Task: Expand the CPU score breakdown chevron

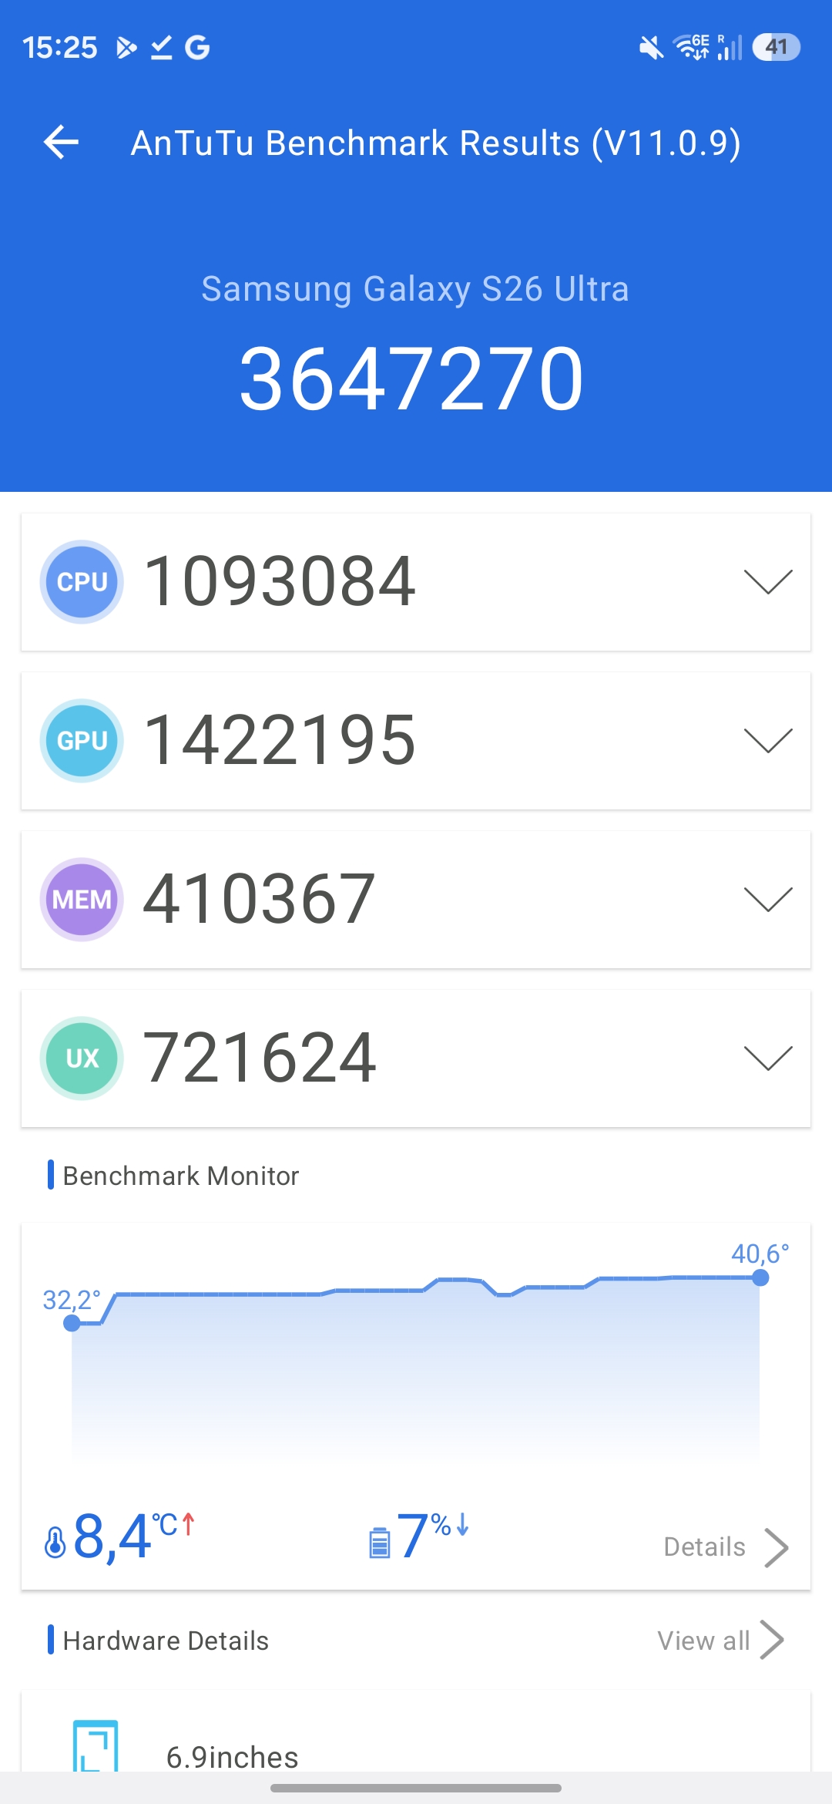Action: pos(768,582)
